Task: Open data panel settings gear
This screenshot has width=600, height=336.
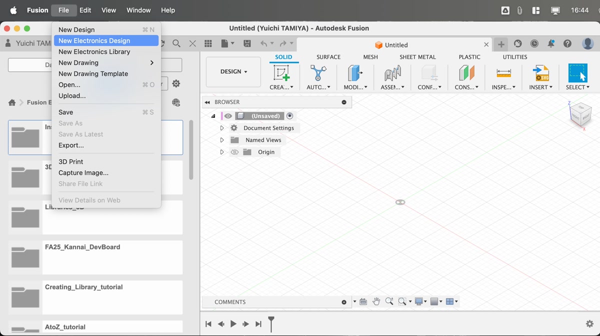Action: 176,84
